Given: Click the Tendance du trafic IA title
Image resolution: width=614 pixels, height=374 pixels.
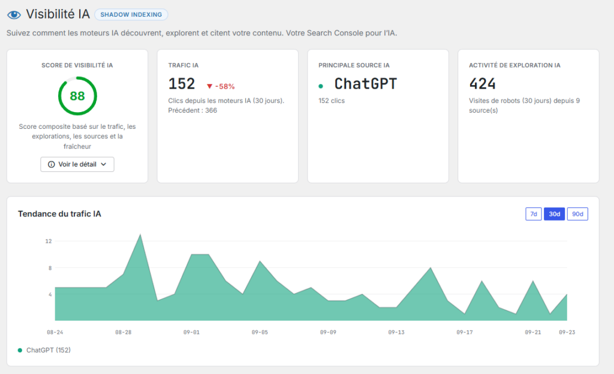Looking at the screenshot, I should 59,213.
